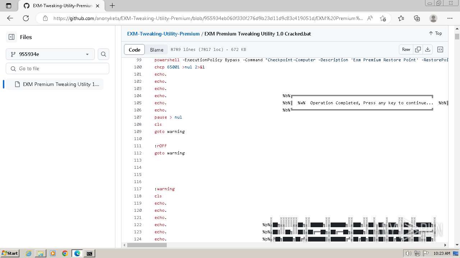Click line number 117
Viewport: 460px width, 258px height.
tap(138, 189)
